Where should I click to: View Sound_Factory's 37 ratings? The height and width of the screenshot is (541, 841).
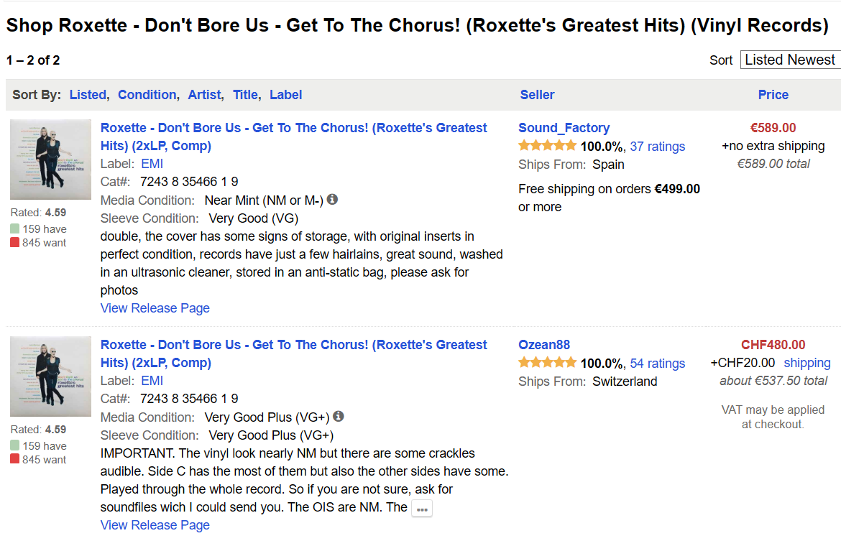click(x=657, y=147)
